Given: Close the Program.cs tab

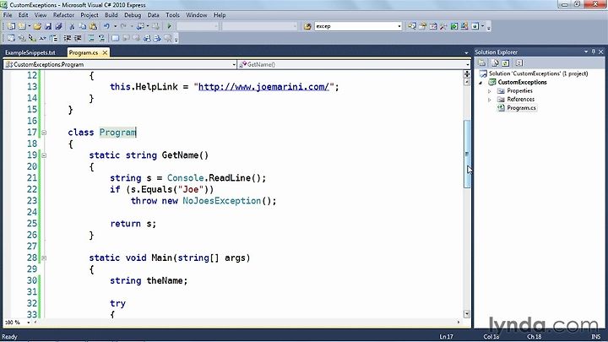Looking at the screenshot, I should pos(105,52).
